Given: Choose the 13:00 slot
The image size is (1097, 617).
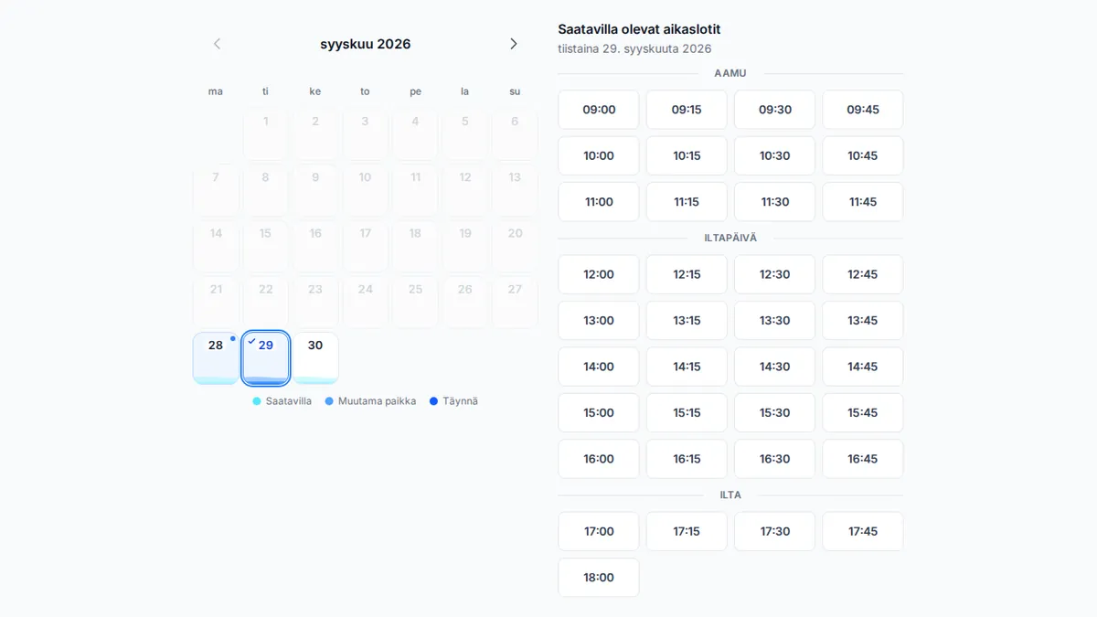Looking at the screenshot, I should pyautogui.click(x=599, y=321).
